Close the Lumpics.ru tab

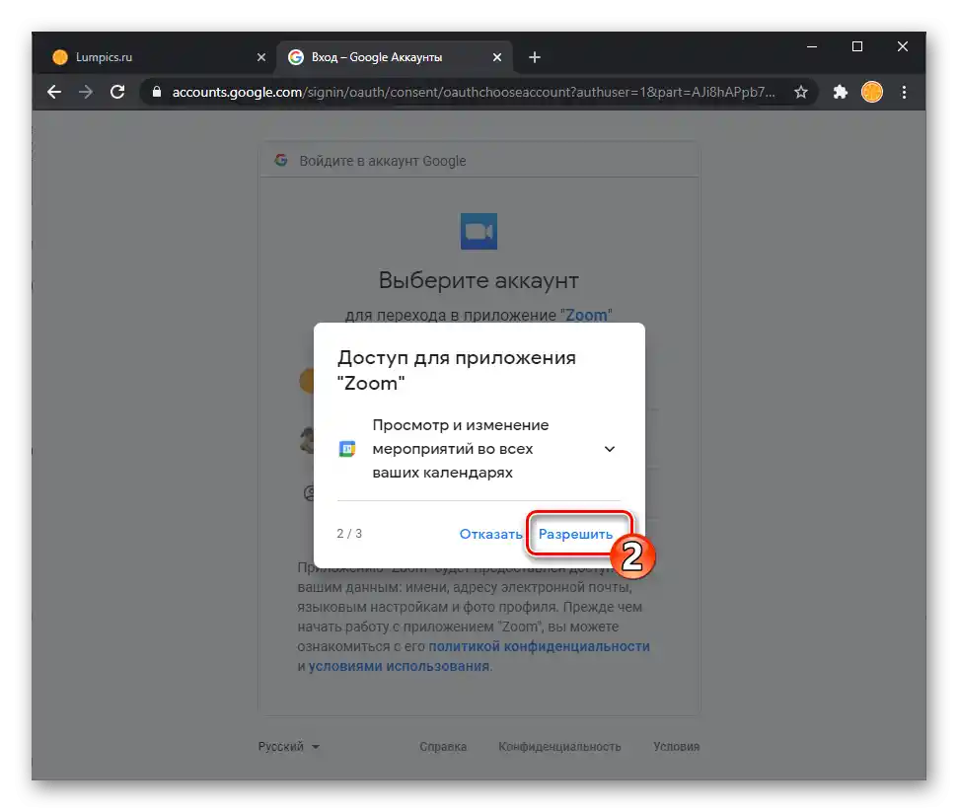click(261, 57)
